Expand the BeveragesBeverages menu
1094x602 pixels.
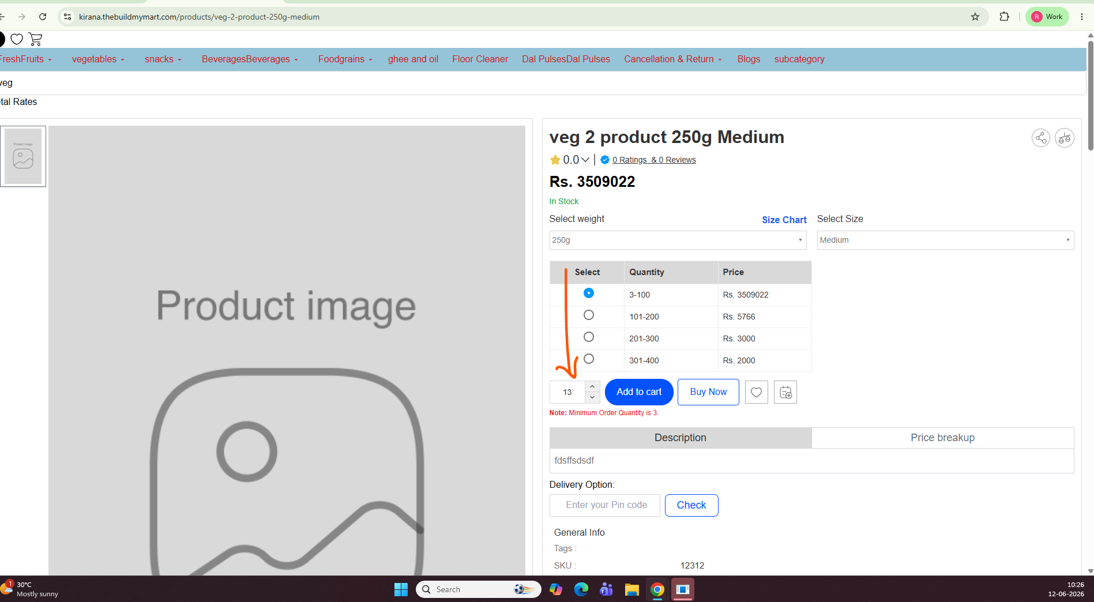pyautogui.click(x=250, y=59)
